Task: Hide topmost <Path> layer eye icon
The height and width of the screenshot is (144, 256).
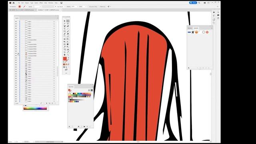Action: [16, 22]
